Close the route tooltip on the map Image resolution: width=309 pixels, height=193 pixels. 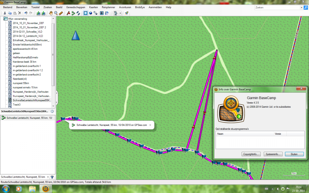[x=150, y=125]
